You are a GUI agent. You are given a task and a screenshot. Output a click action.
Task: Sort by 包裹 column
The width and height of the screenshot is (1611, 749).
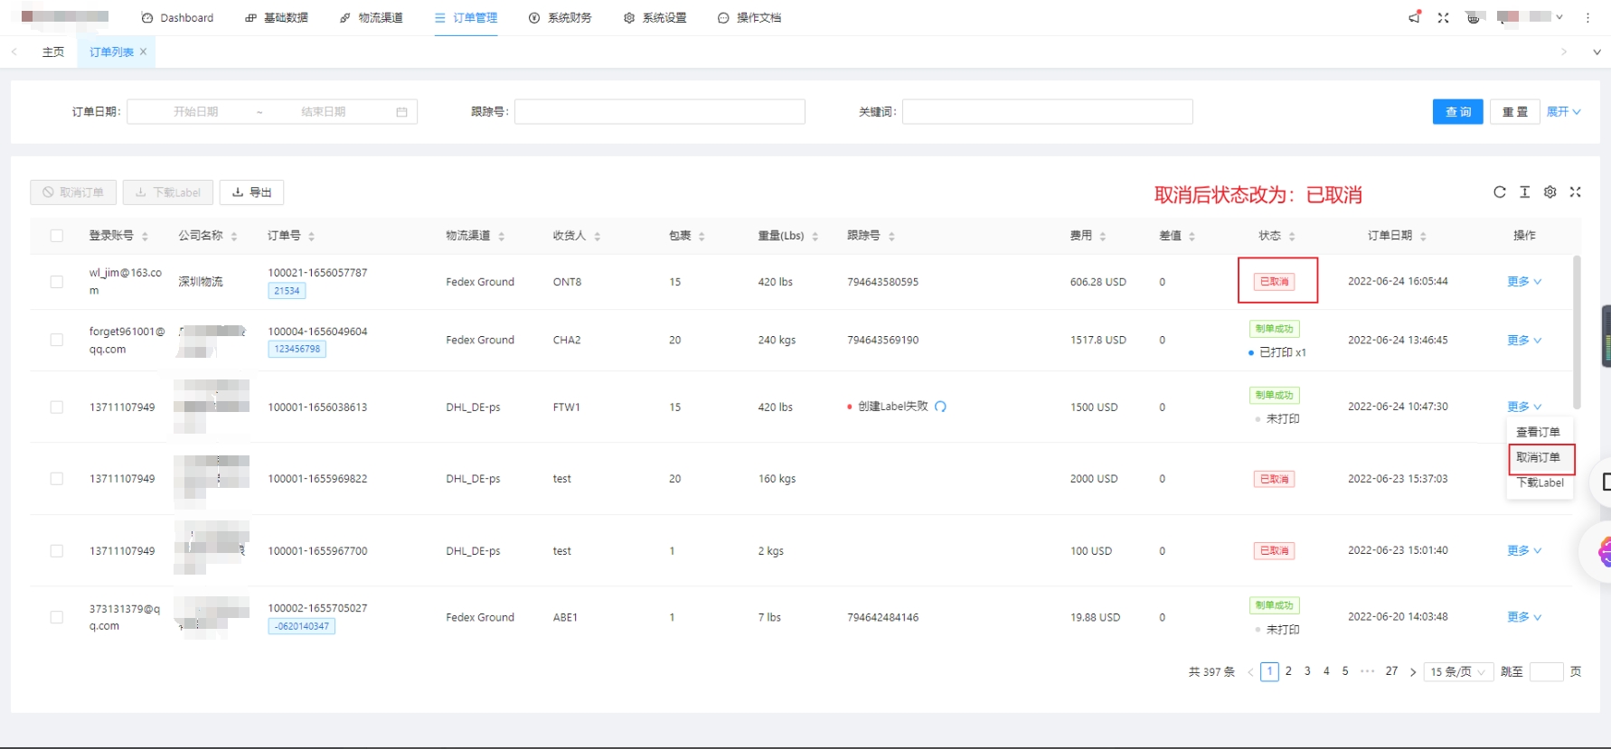[702, 236]
